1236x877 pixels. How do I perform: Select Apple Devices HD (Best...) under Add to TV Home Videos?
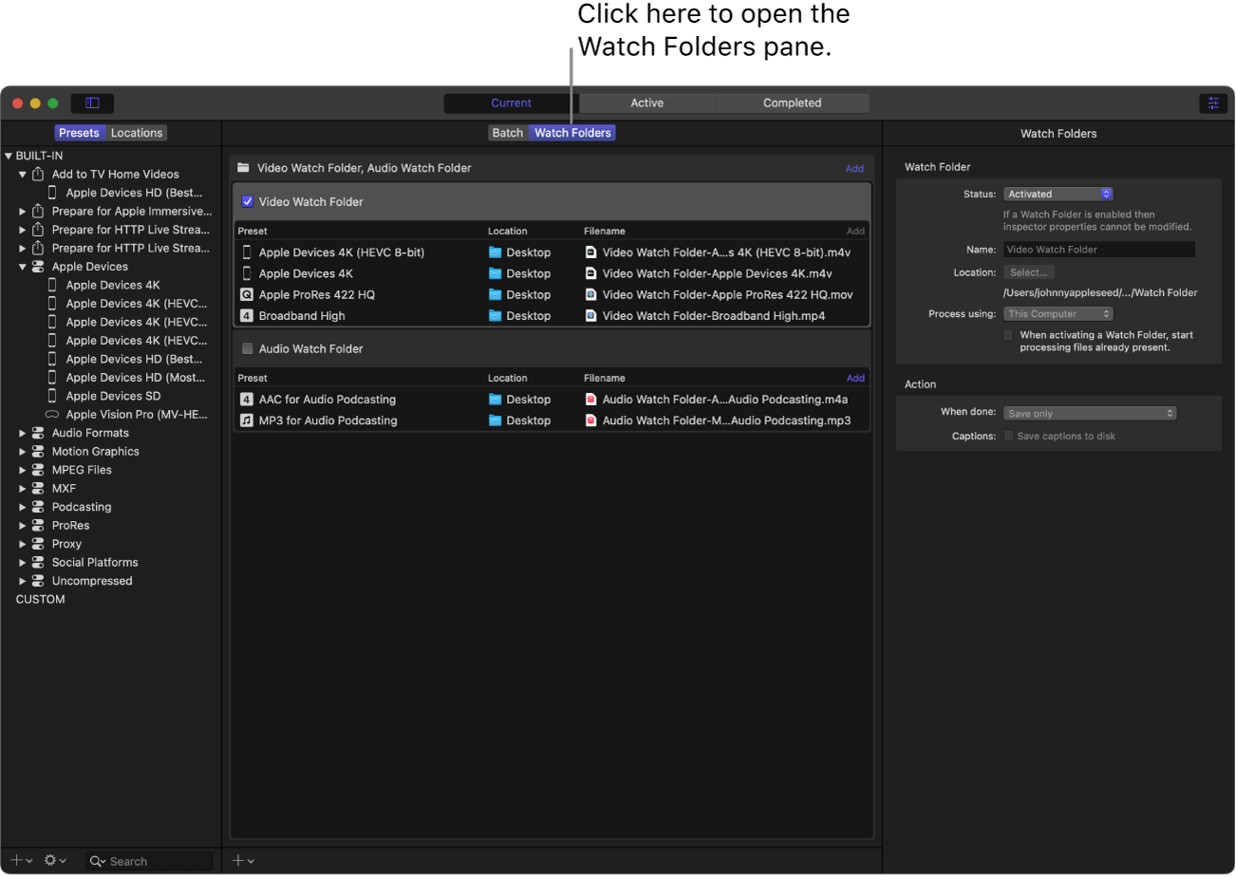point(134,193)
